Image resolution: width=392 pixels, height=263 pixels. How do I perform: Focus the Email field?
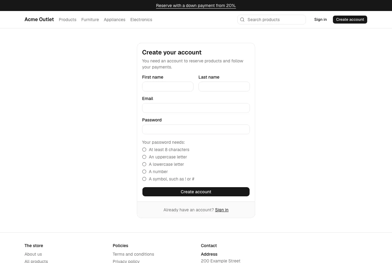pyautogui.click(x=196, y=108)
